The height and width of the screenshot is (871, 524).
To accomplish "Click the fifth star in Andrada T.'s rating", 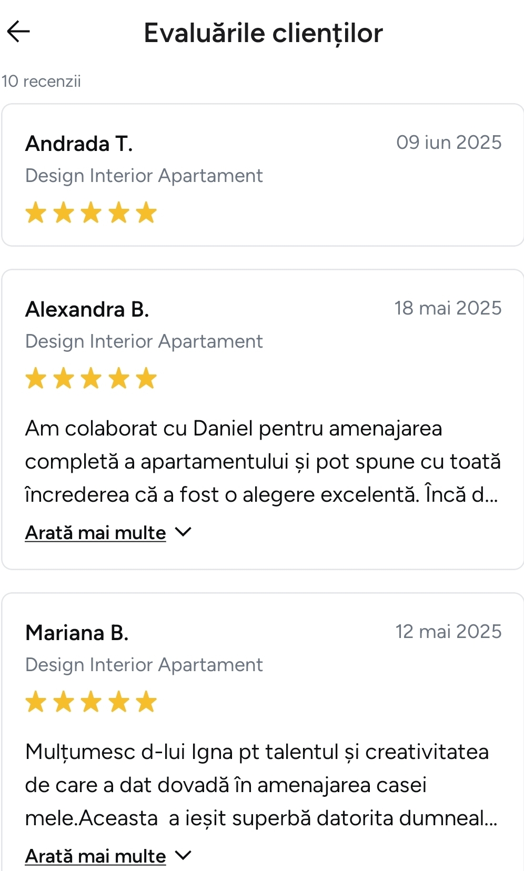I will 146,212.
